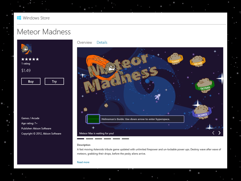This screenshot has width=241, height=181.
Task: Switch to the Overview tab
Action: click(x=85, y=42)
